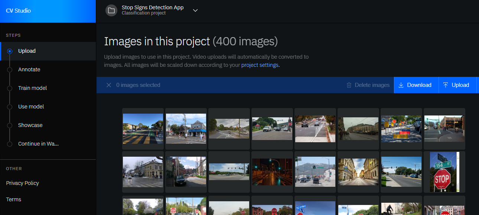Expand the Stop Signs Detection App dropdown
This screenshot has width=479, height=215.
195,10
